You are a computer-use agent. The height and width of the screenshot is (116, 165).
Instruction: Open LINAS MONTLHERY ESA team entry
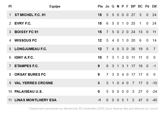[x=35, y=100]
